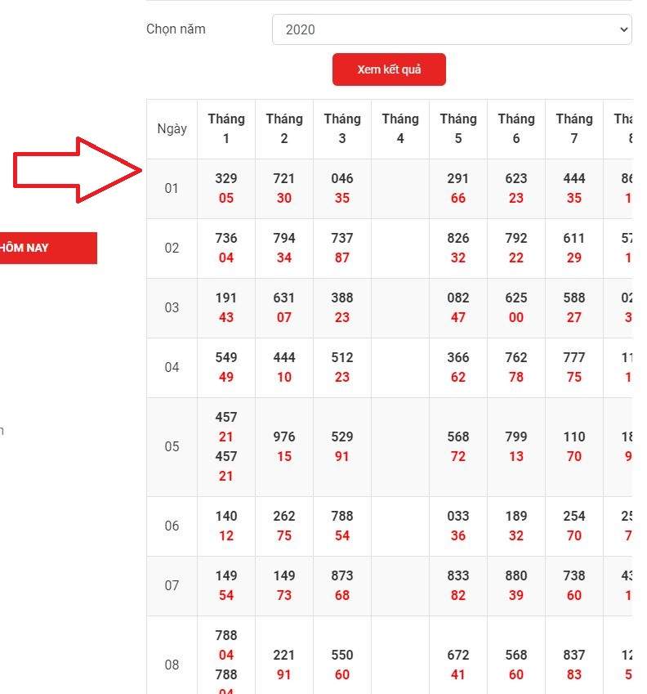This screenshot has height=694, width=647.
Task: Click the Xem kết quả button
Action: [389, 69]
